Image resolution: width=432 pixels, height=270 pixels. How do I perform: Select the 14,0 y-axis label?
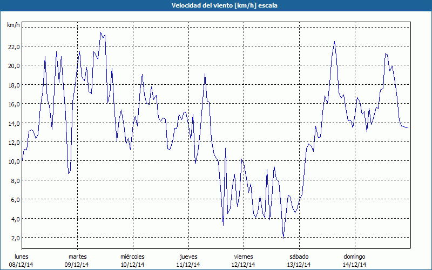click(x=13, y=123)
